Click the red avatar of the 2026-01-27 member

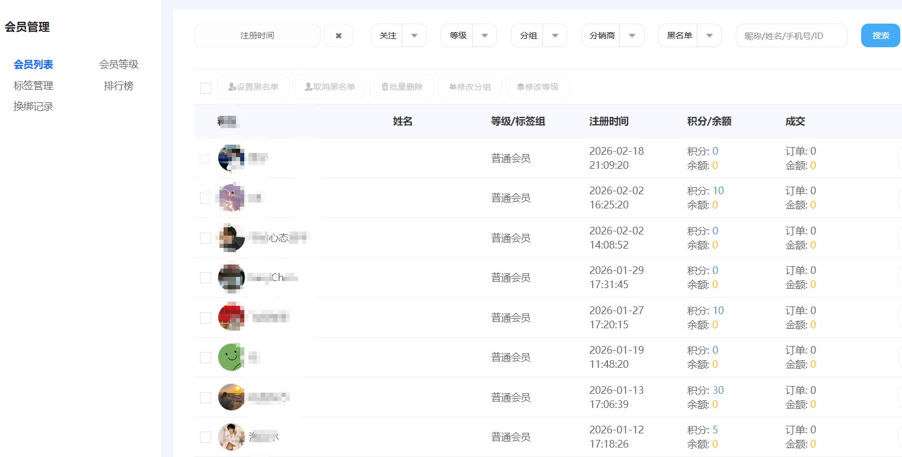(x=231, y=318)
